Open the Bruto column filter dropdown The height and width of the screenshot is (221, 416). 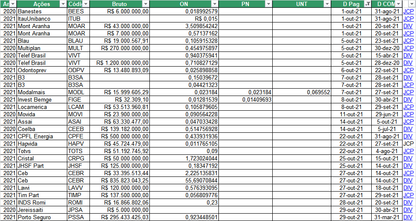(146, 4)
